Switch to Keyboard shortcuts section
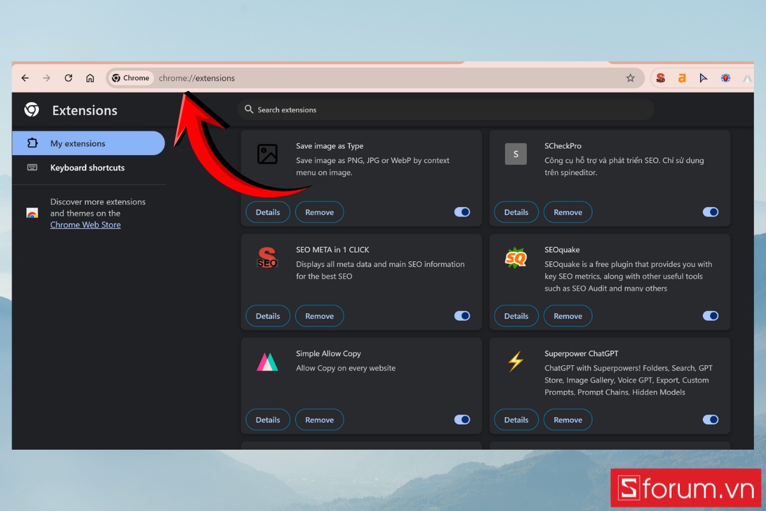This screenshot has width=766, height=511. [87, 167]
